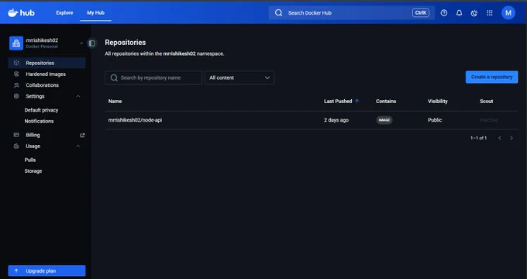Click the Last Pushed sort arrow
The image size is (527, 279).
(357, 102)
